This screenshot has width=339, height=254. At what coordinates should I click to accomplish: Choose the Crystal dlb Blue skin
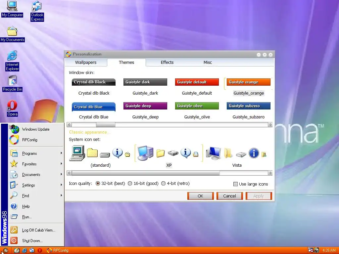tap(94, 111)
